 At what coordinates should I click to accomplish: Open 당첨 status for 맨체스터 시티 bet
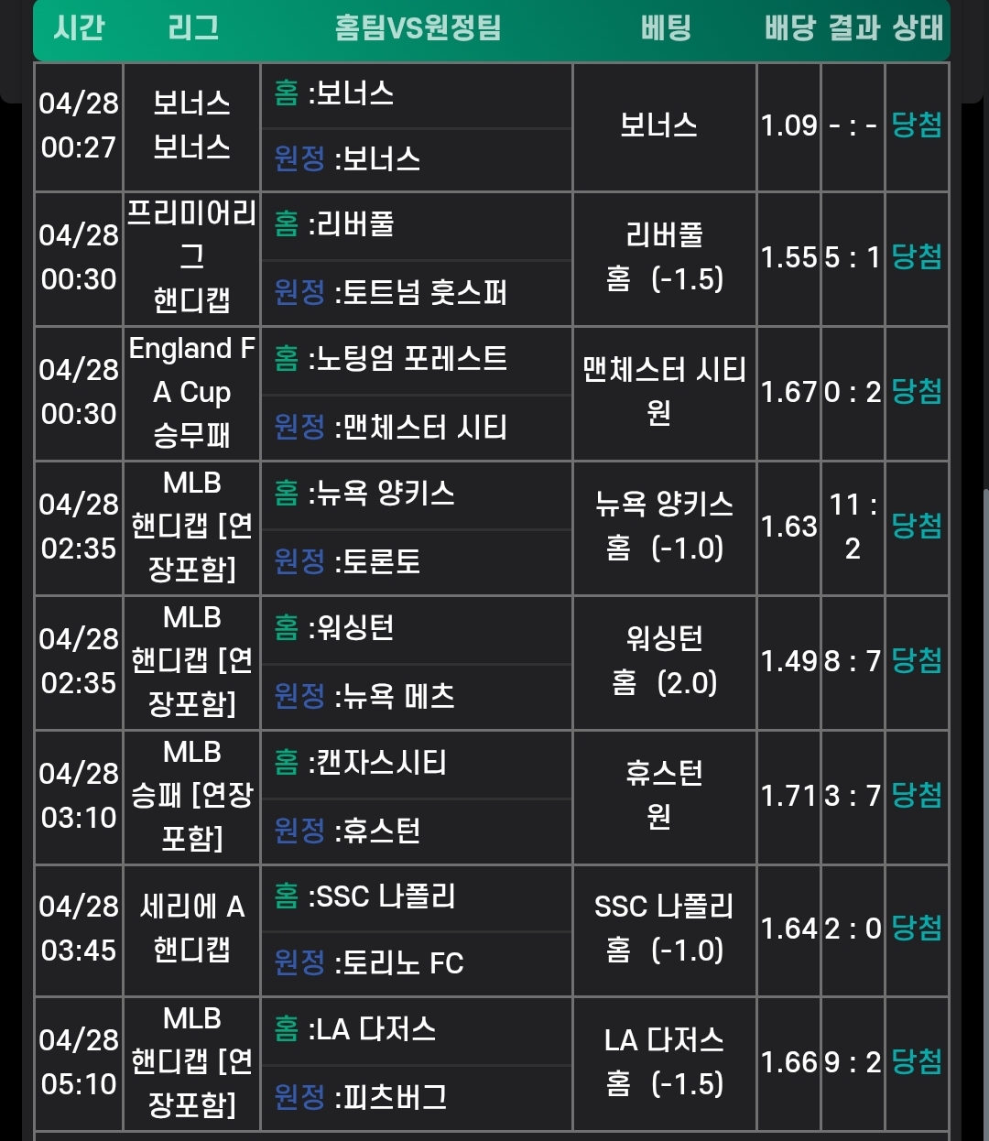(x=917, y=392)
